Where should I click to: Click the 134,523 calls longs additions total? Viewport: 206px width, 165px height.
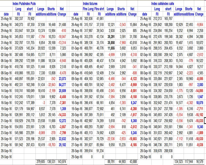pyautogui.click(x=179, y=162)
